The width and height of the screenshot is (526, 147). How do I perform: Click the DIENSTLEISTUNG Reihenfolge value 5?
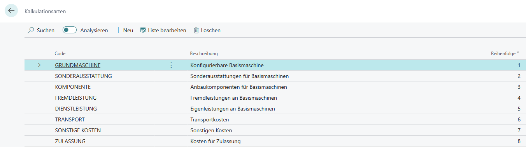click(519, 109)
